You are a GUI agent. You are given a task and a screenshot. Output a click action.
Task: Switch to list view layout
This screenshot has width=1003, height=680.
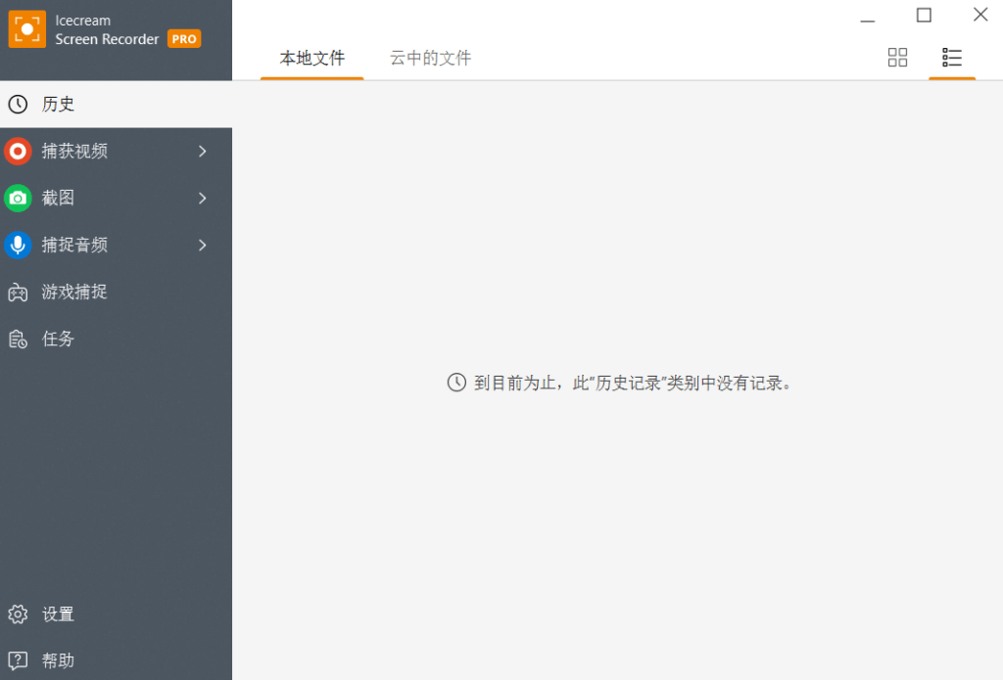(951, 57)
